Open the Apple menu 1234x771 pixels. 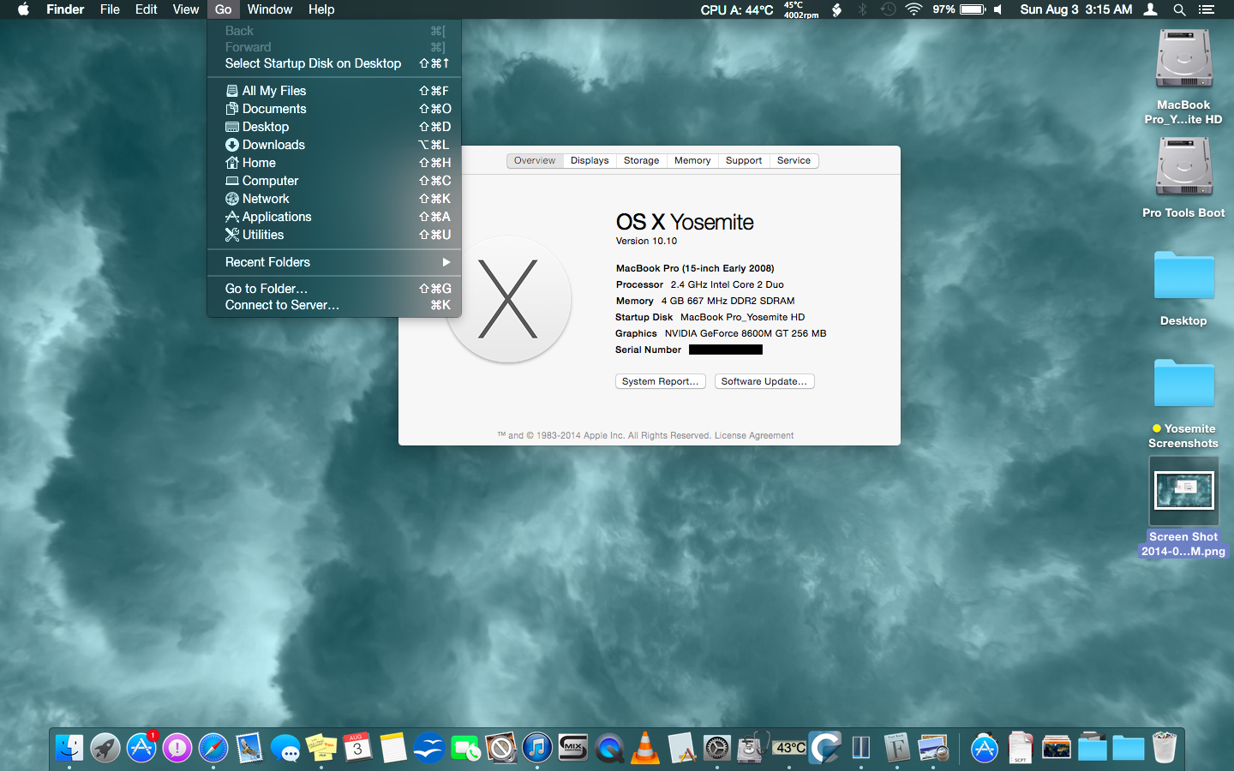tap(24, 9)
